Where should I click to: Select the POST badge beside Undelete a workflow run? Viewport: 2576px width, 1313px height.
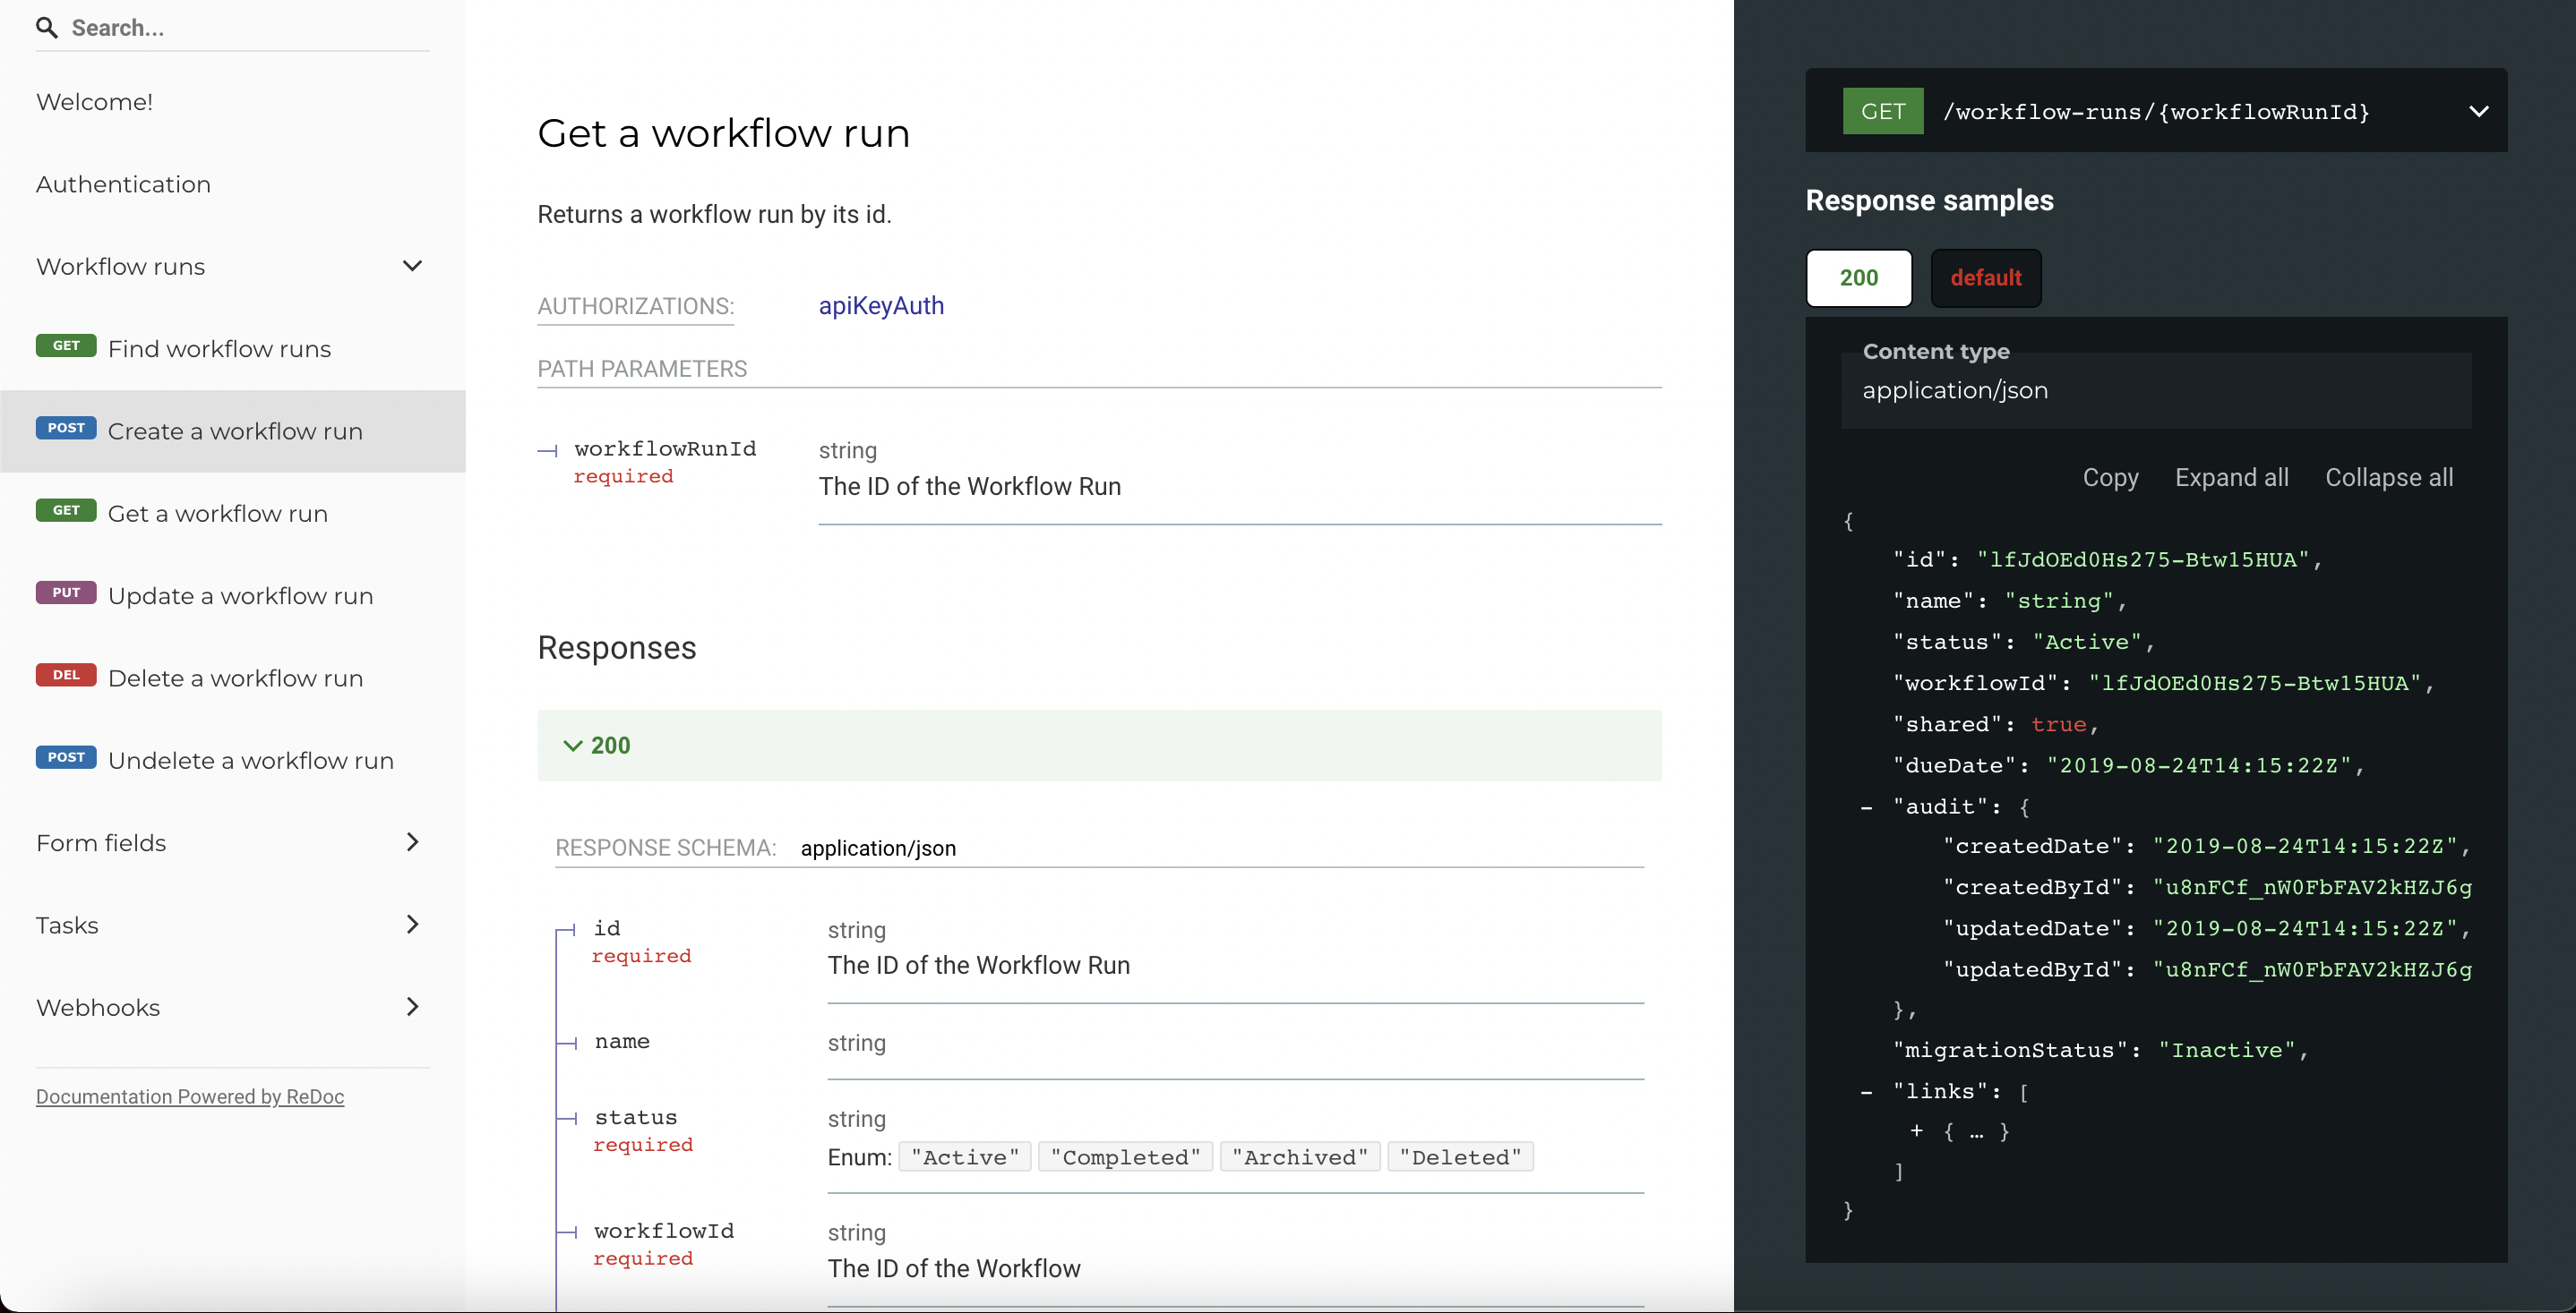[x=65, y=756]
